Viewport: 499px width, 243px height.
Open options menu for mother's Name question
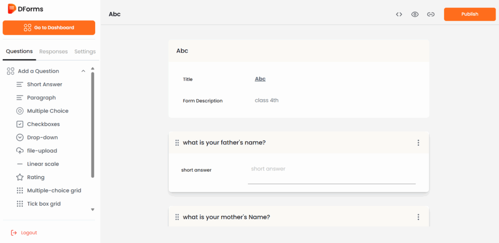(418, 217)
